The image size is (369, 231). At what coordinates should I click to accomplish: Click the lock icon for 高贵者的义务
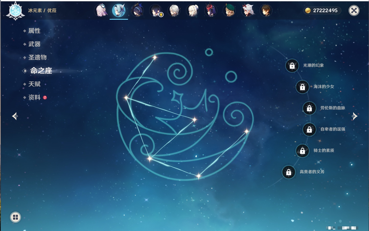click(289, 172)
